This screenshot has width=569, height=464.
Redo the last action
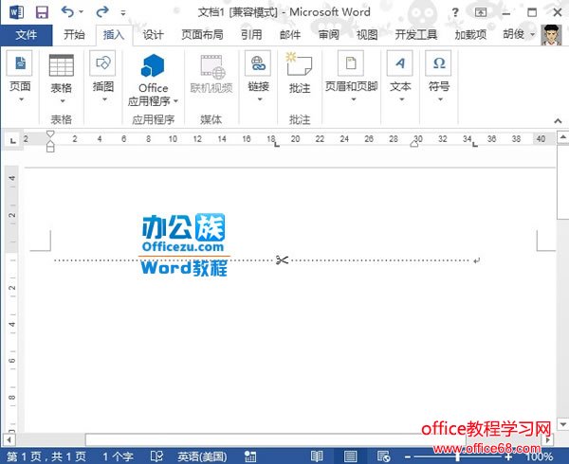[x=102, y=12]
